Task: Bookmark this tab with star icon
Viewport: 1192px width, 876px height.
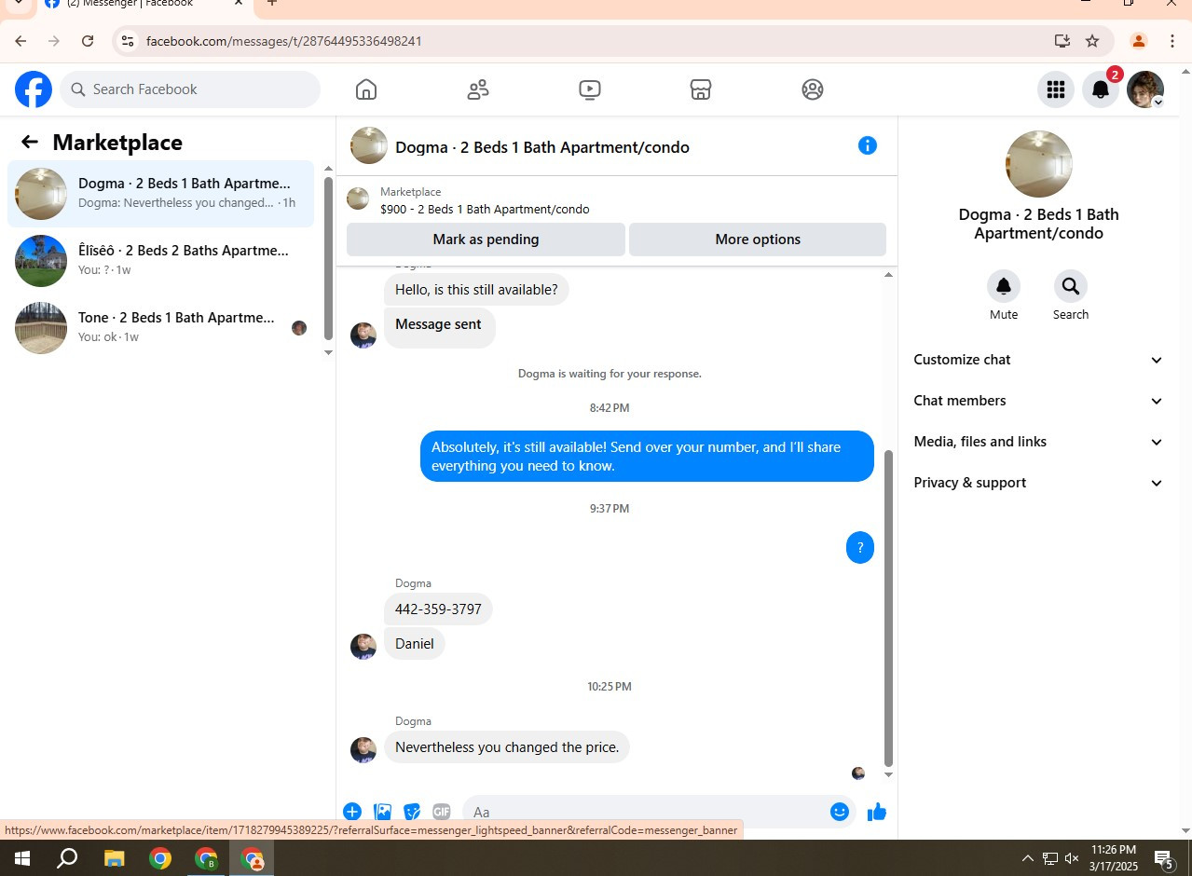Action: (1092, 41)
